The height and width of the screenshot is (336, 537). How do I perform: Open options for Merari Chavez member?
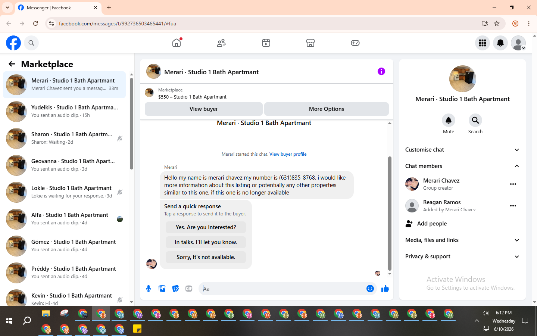point(513,184)
